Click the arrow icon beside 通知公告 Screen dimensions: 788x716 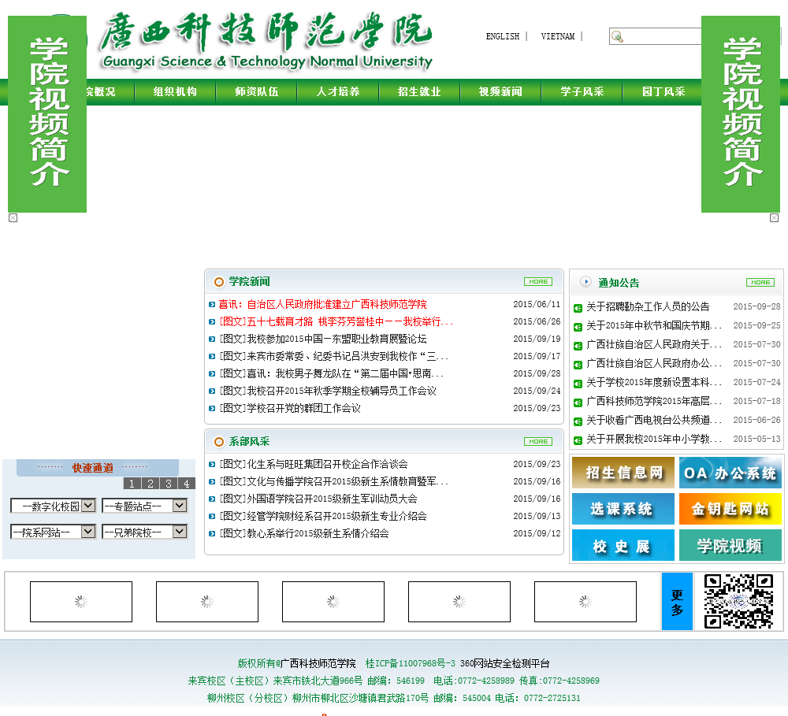585,281
